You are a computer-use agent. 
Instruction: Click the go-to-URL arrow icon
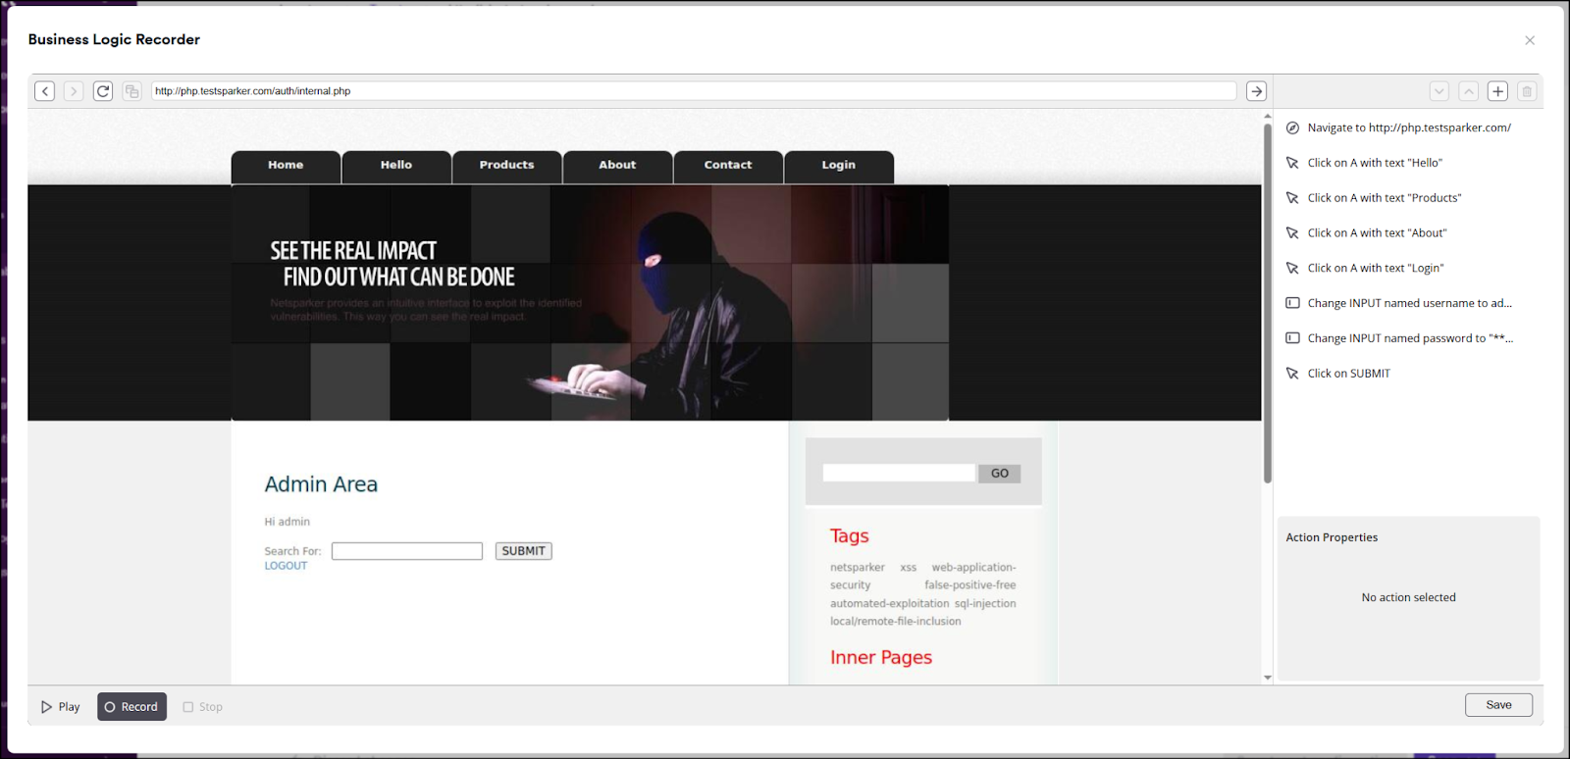click(1256, 91)
